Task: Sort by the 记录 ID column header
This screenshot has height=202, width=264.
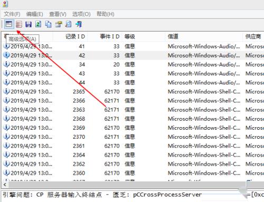Action: click(75, 36)
